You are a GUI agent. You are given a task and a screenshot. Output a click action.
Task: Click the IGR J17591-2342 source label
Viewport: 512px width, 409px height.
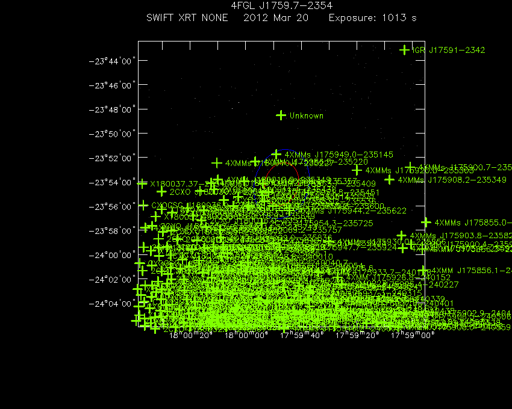click(449, 51)
